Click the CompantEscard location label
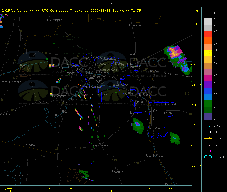The height and width of the screenshot is (192, 227). click(166, 104)
